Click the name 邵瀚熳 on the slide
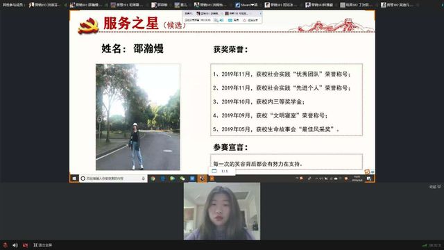This screenshot has width=444, height=250. tap(148, 49)
